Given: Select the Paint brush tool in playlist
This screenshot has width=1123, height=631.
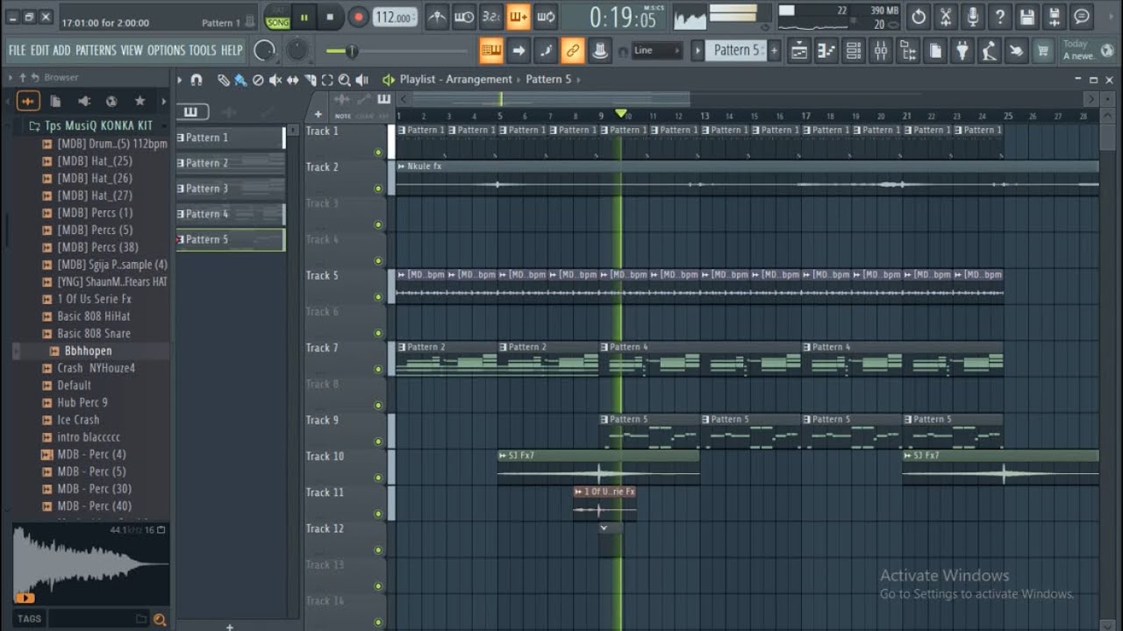Looking at the screenshot, I should point(240,80).
